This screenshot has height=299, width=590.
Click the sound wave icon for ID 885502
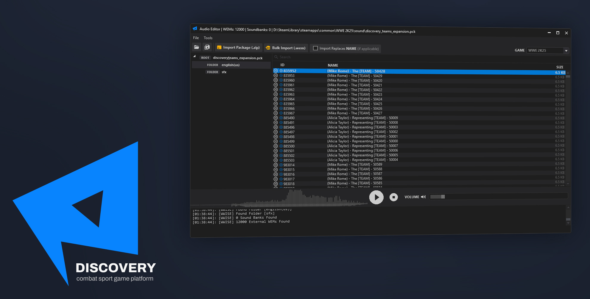[x=275, y=156]
